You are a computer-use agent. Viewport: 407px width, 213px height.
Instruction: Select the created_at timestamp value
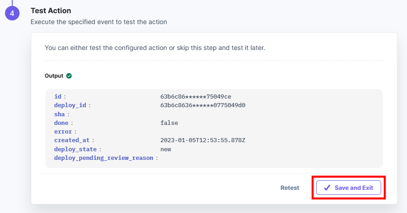coord(203,140)
